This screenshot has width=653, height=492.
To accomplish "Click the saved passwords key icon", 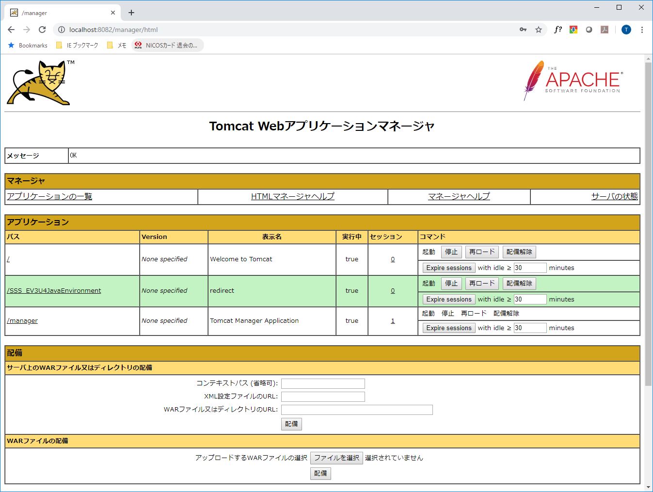I will [523, 30].
